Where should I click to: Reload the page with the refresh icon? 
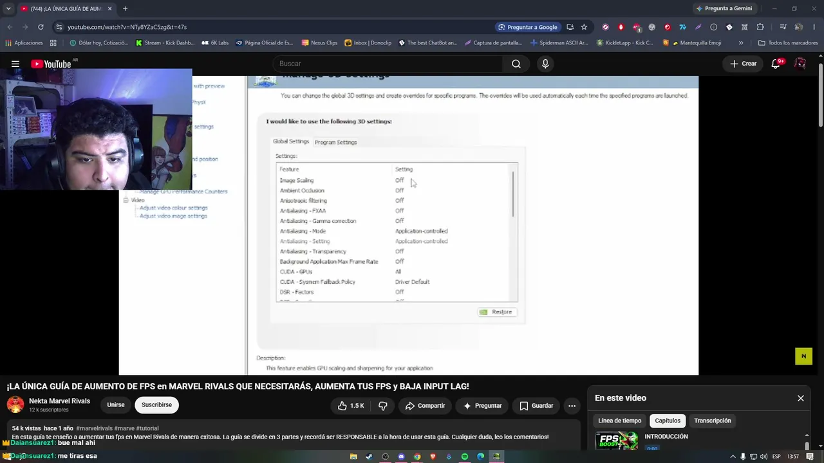(41, 27)
